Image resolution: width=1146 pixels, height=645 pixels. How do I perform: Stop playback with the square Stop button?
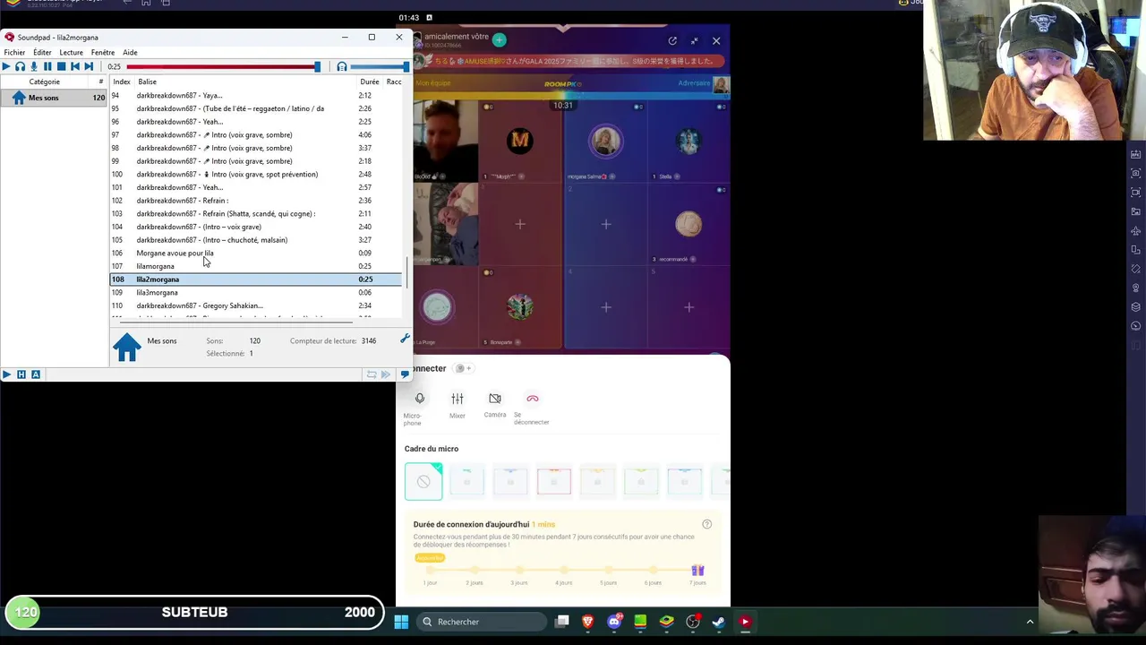tap(61, 66)
